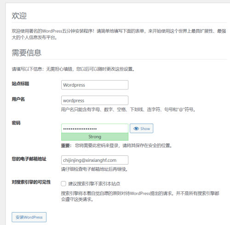Click the 需要信息 heading text

[27, 53]
